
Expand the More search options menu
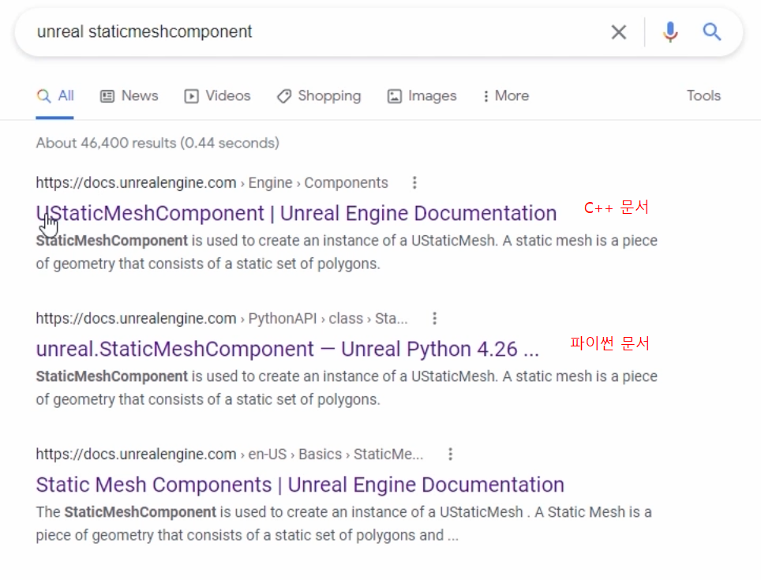[x=505, y=96]
